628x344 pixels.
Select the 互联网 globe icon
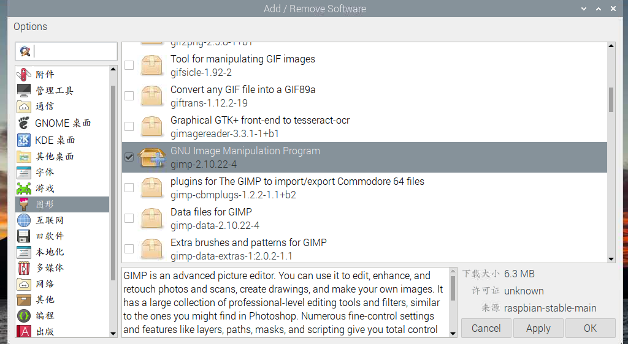(x=24, y=220)
